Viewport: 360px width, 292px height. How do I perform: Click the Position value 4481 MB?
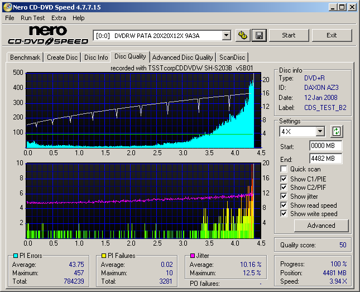click(x=335, y=272)
